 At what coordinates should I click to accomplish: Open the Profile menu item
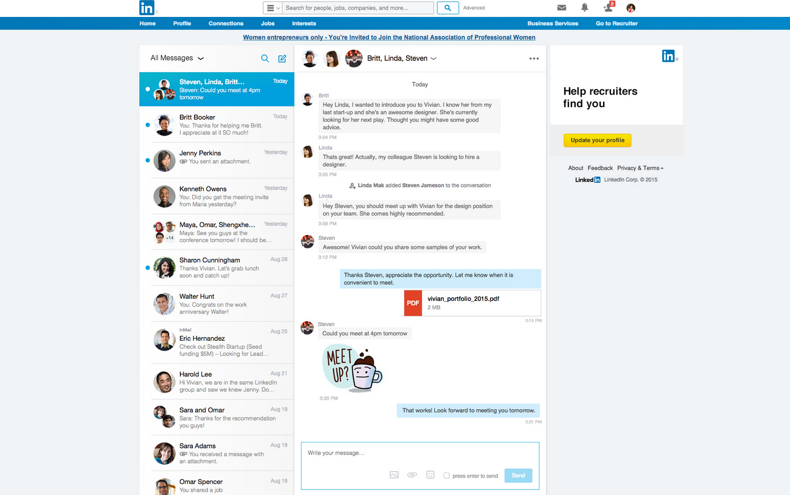[x=182, y=24]
